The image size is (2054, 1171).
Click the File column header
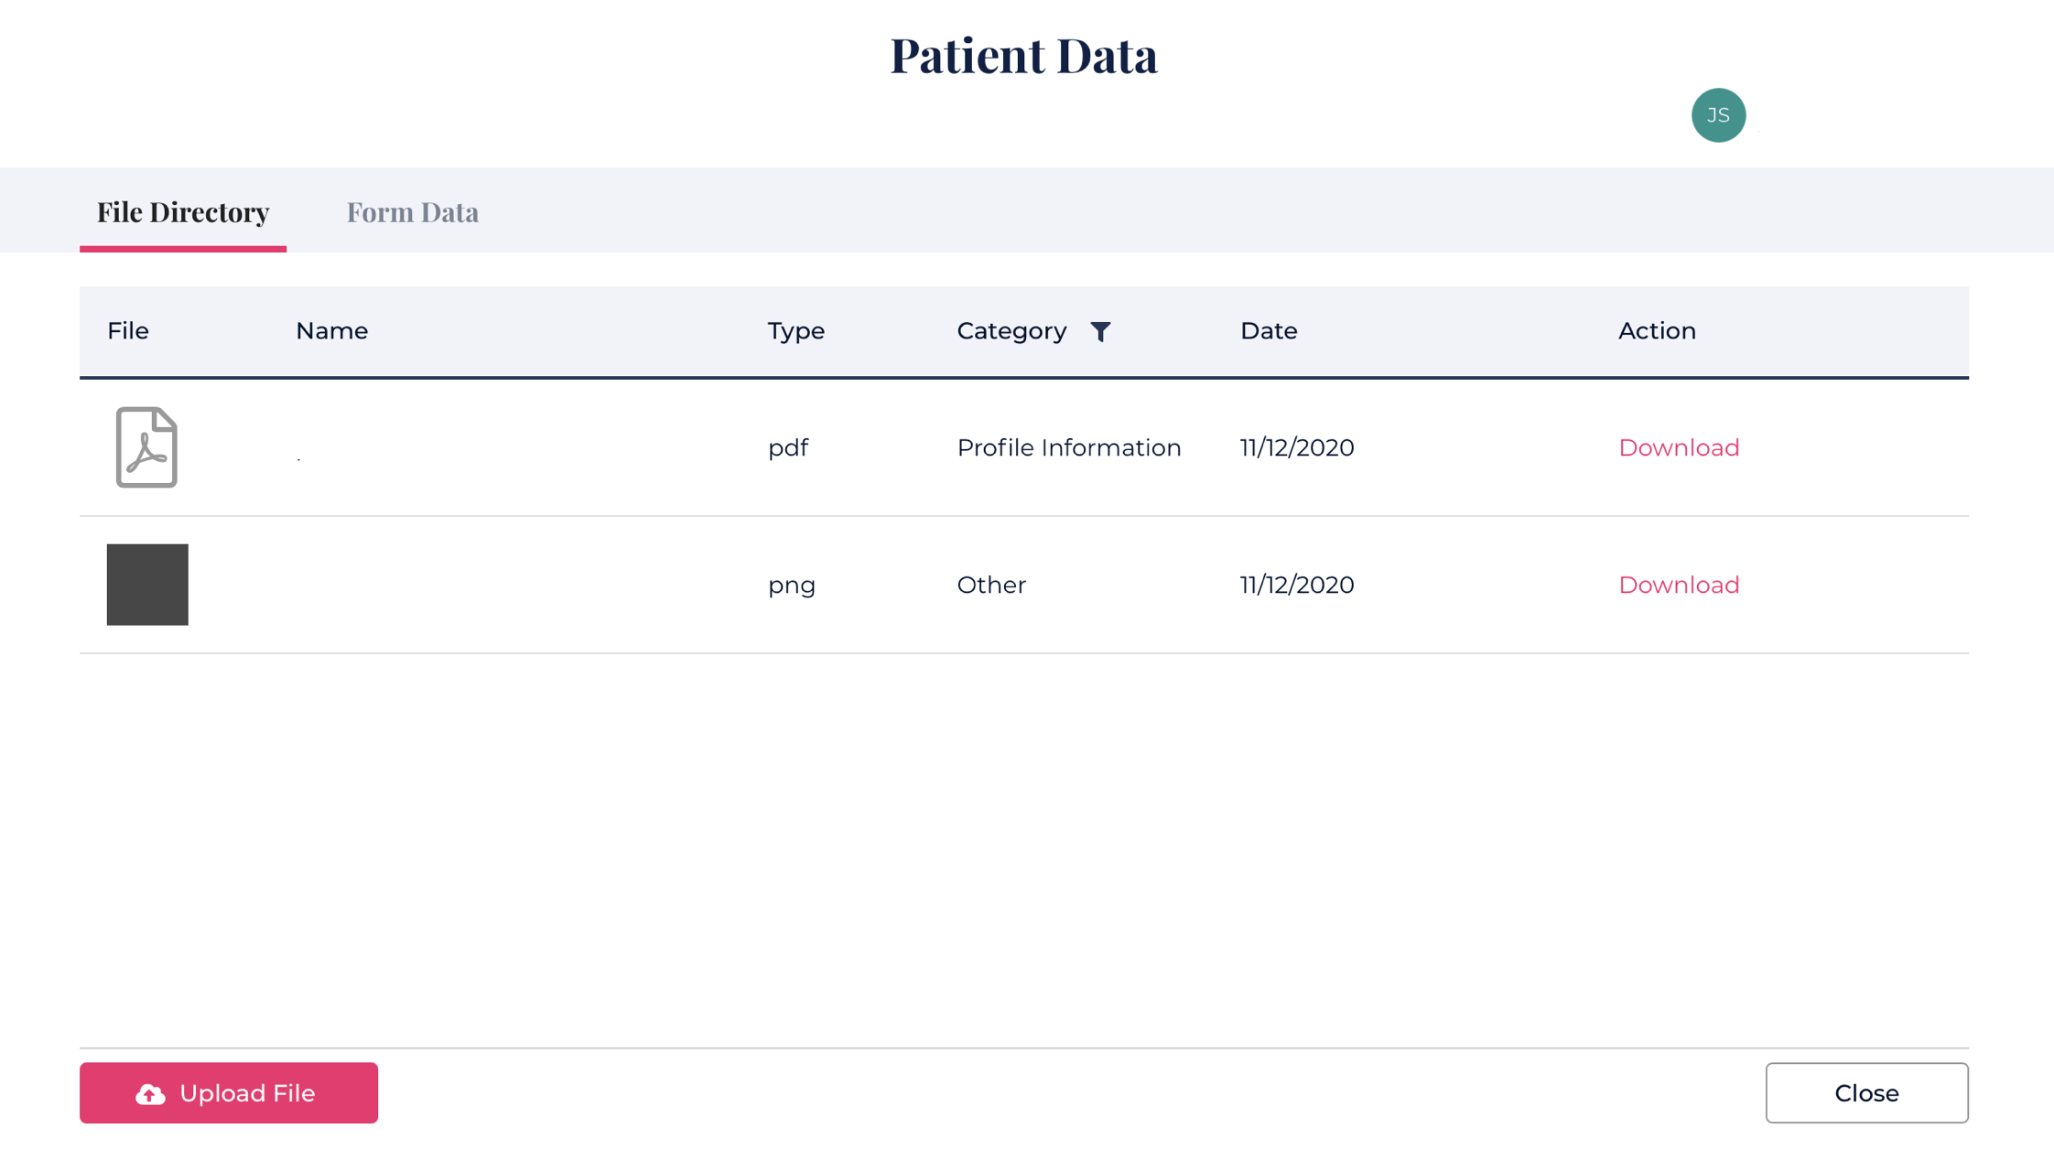(x=128, y=331)
